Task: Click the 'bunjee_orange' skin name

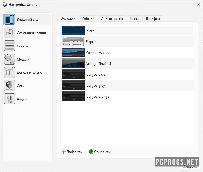Action: click(98, 97)
